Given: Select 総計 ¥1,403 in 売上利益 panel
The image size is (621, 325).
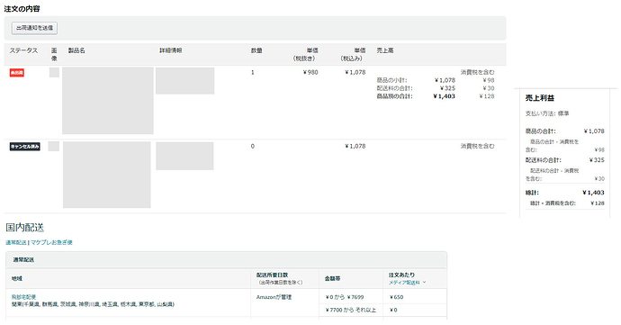Looking at the screenshot, I should tap(593, 193).
